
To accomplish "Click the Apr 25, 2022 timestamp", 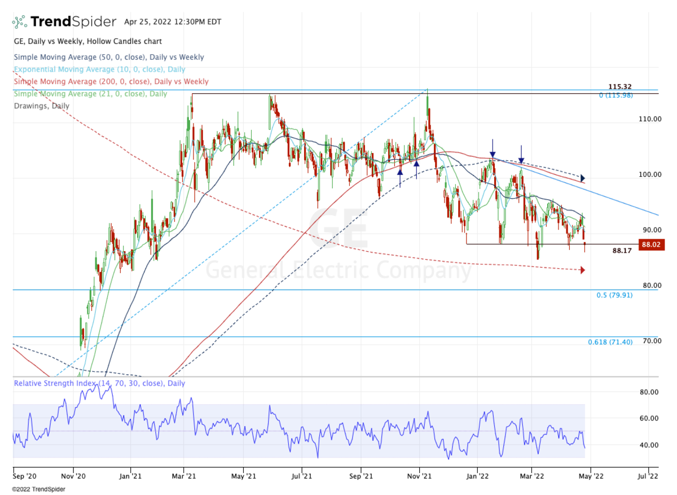I will (x=172, y=22).
